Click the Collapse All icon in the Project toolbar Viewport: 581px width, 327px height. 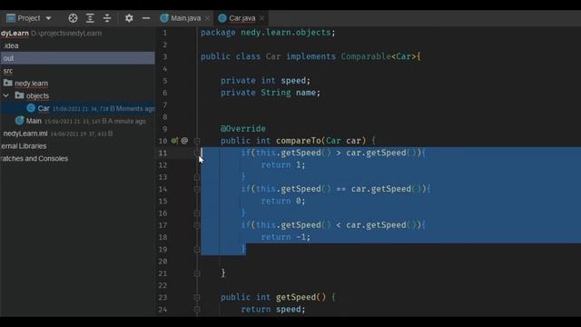(x=107, y=18)
